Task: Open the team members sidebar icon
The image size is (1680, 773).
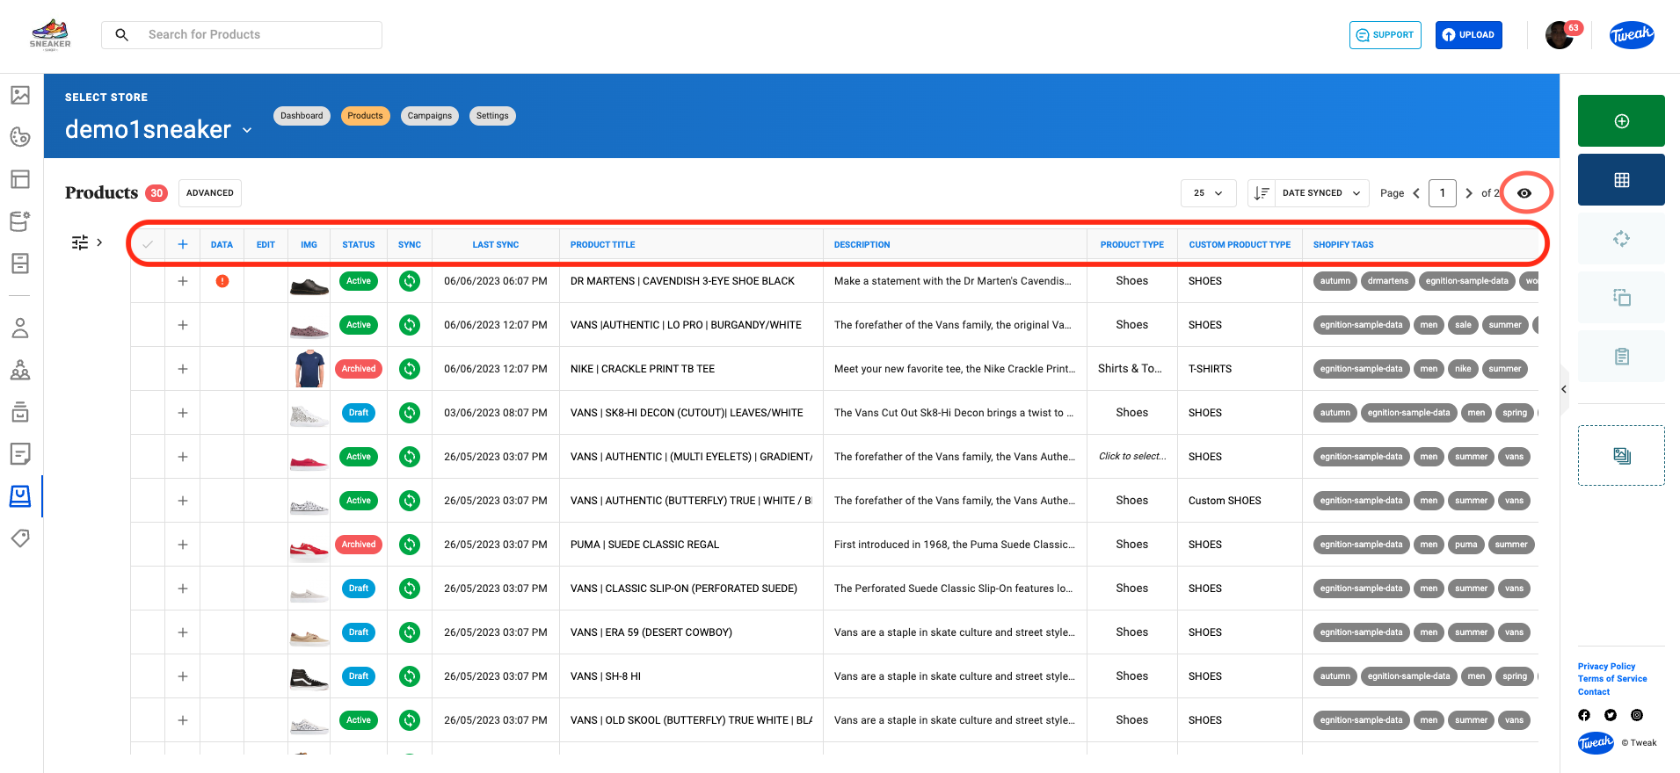Action: pos(20,370)
